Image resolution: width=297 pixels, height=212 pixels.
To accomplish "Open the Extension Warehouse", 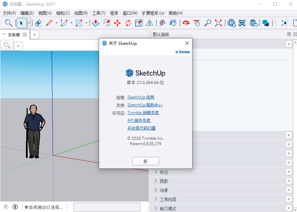I will click(242, 23).
